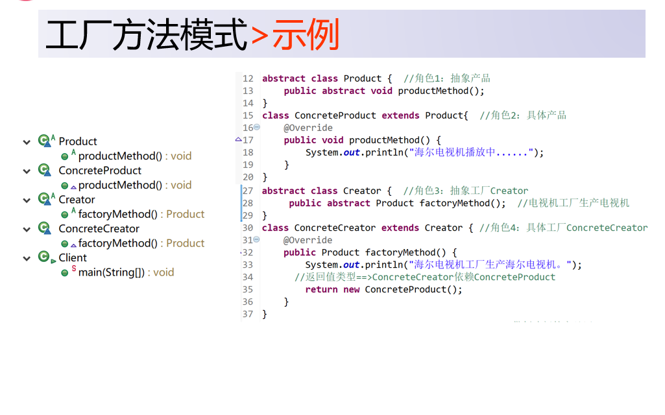The width and height of the screenshot is (665, 415).
Task: Collapse the Product class node chevron
Action: pyautogui.click(x=27, y=142)
